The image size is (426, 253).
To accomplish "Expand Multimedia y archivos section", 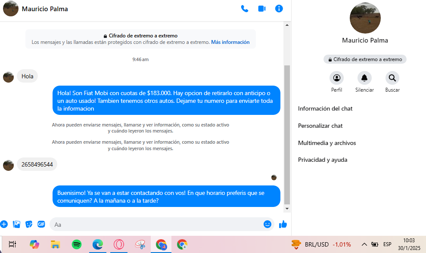I will 327,143.
